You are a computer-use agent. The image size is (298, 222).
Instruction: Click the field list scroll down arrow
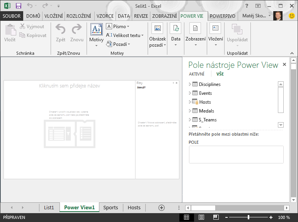click(x=281, y=125)
